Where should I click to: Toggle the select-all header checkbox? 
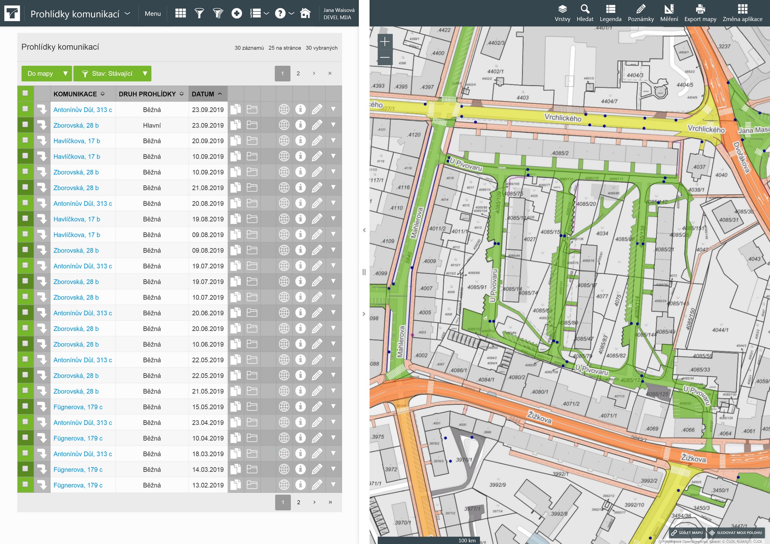point(25,93)
